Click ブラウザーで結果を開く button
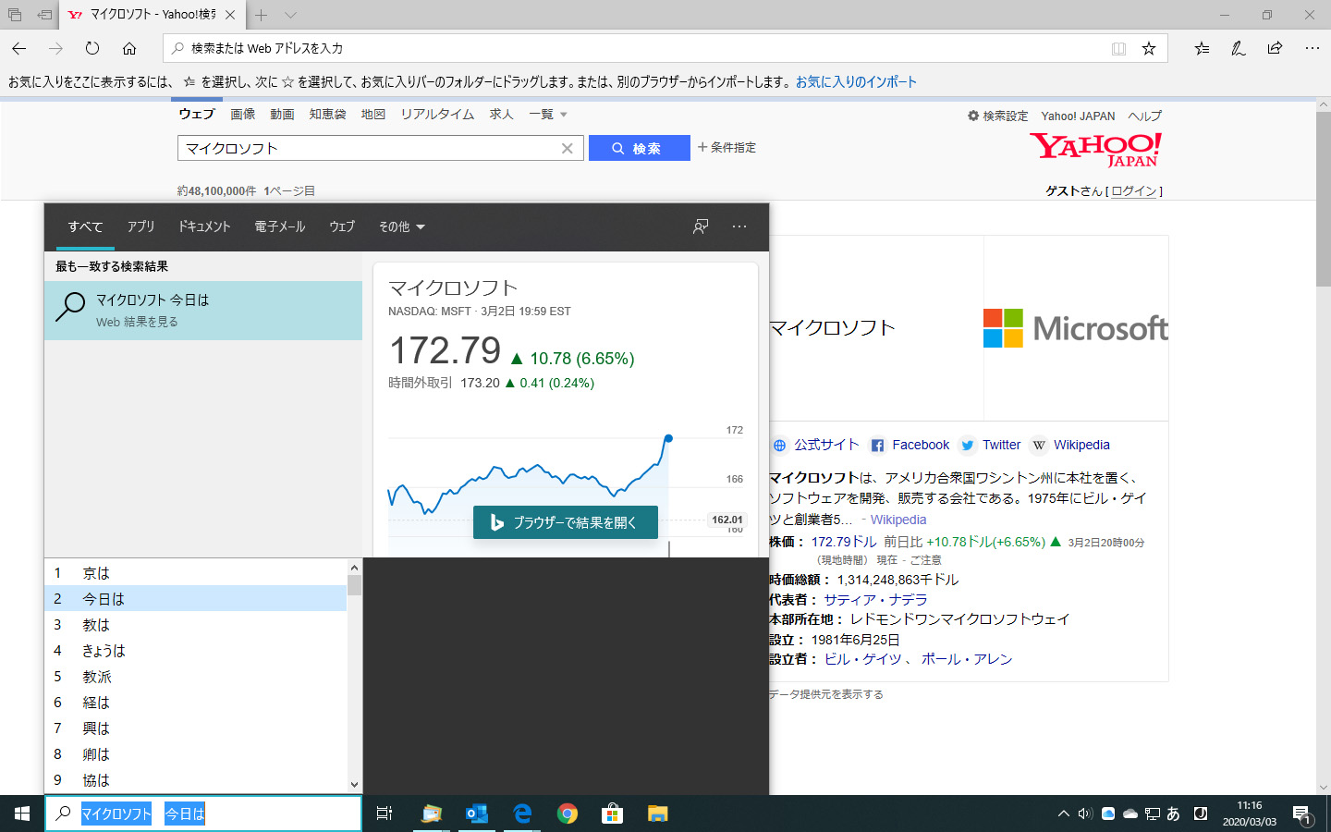1331x832 pixels. [566, 522]
